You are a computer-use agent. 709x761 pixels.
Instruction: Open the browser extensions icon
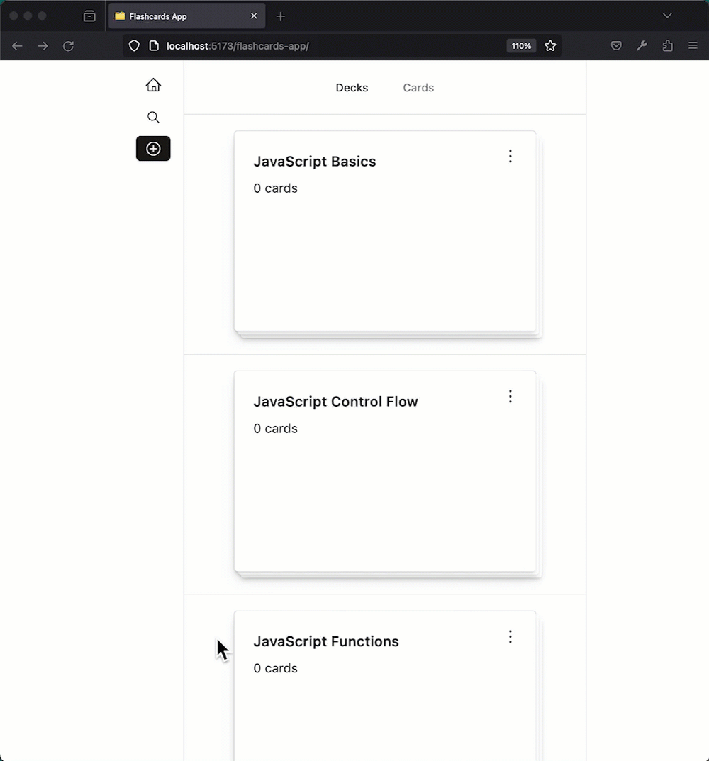[x=667, y=45]
